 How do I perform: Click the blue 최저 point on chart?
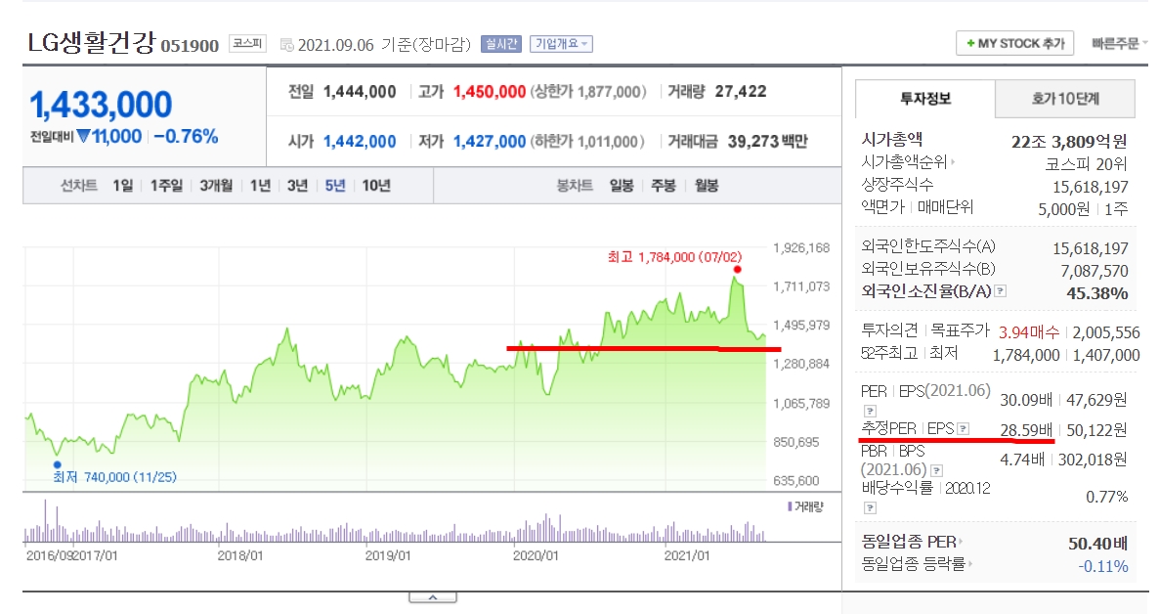pos(58,464)
